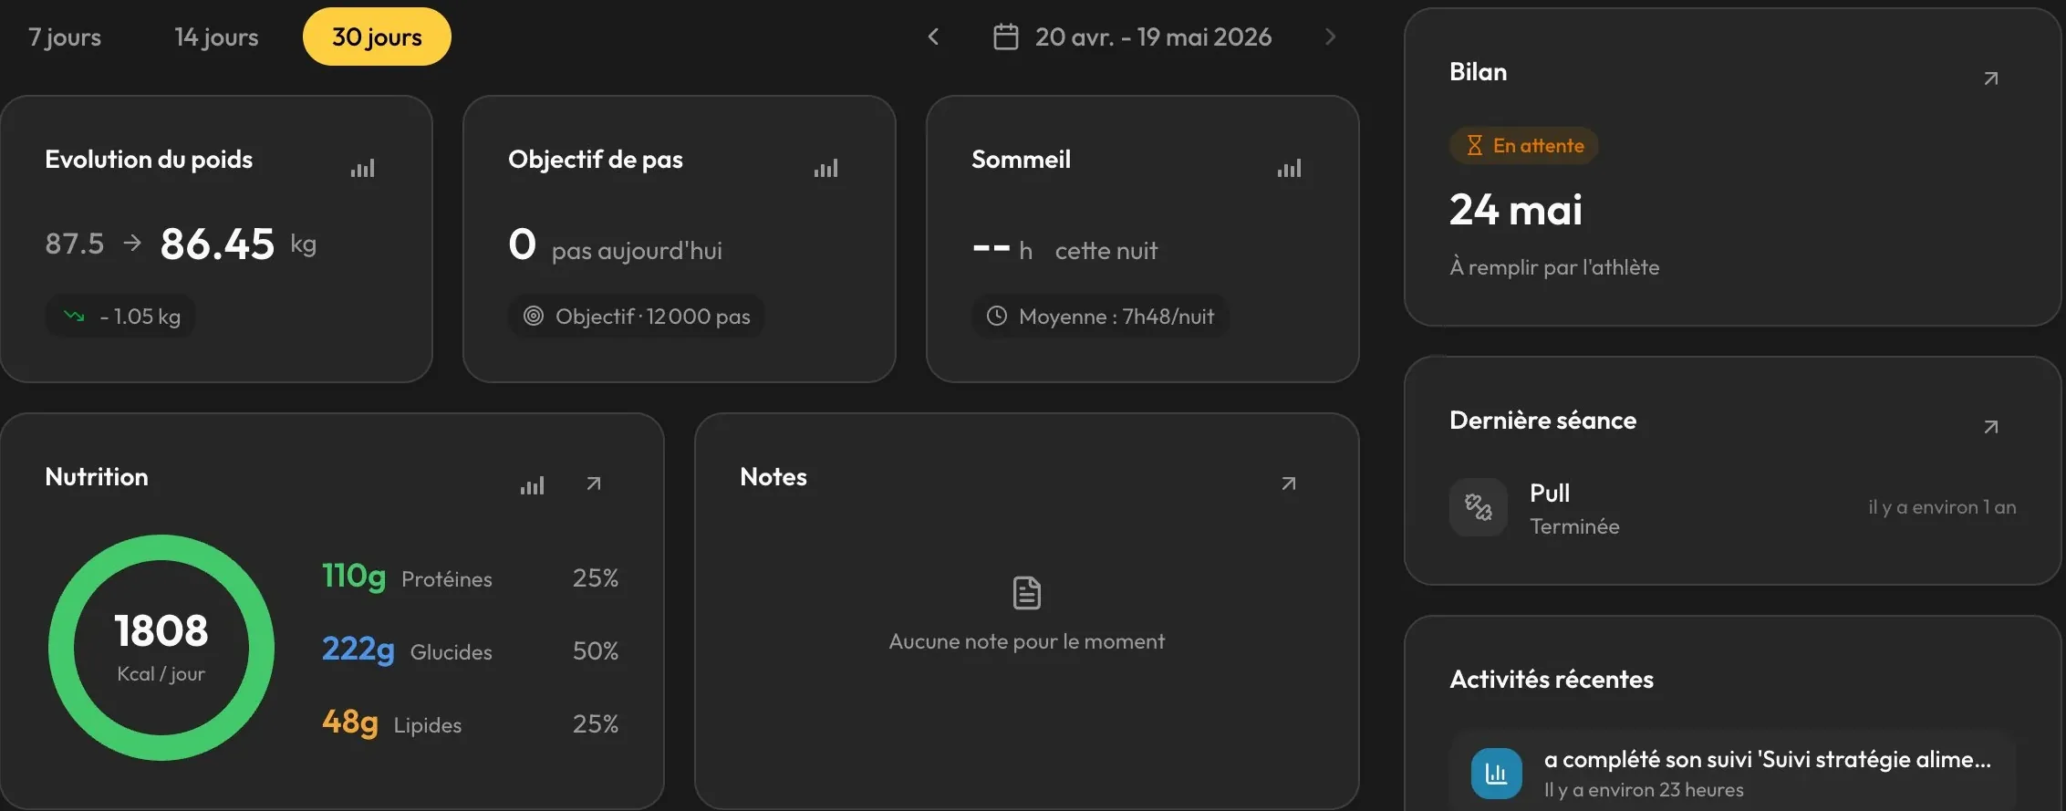Open the 'Suivi stratégie alime...' activity entry
This screenshot has width=2066, height=811.
coord(1733,773)
